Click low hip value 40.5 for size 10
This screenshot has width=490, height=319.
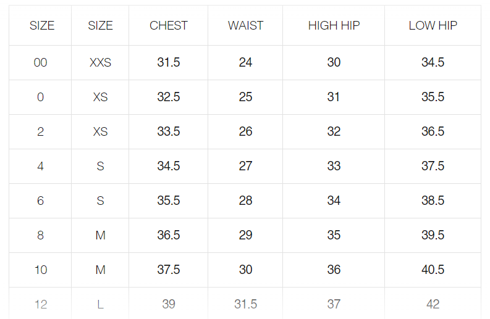point(433,270)
